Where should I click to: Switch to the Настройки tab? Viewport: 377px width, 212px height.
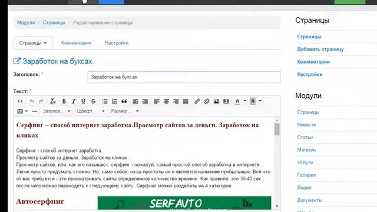[x=117, y=43]
